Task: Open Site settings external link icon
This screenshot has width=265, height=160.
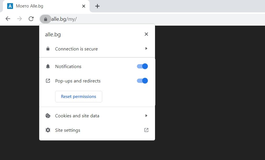Action: pyautogui.click(x=146, y=130)
